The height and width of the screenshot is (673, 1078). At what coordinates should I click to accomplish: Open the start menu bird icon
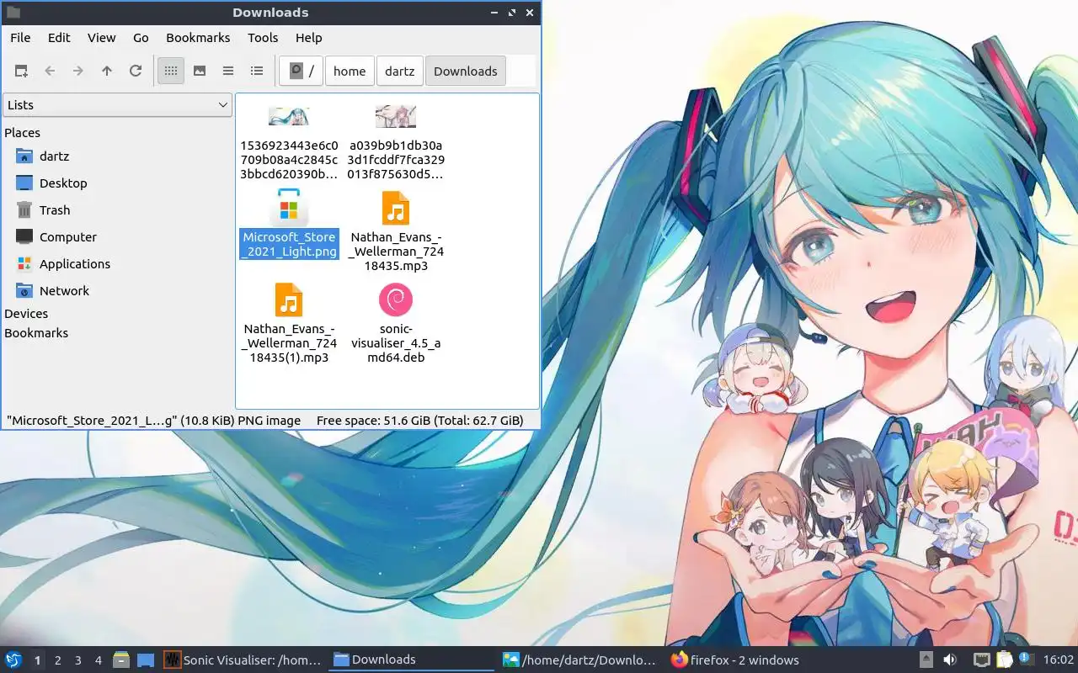point(13,660)
